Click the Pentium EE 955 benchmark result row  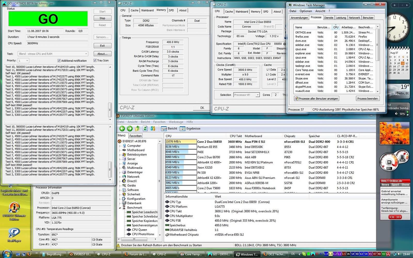click(270, 147)
